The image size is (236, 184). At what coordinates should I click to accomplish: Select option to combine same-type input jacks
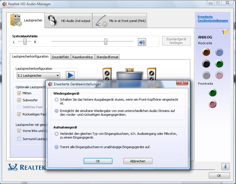(56, 134)
